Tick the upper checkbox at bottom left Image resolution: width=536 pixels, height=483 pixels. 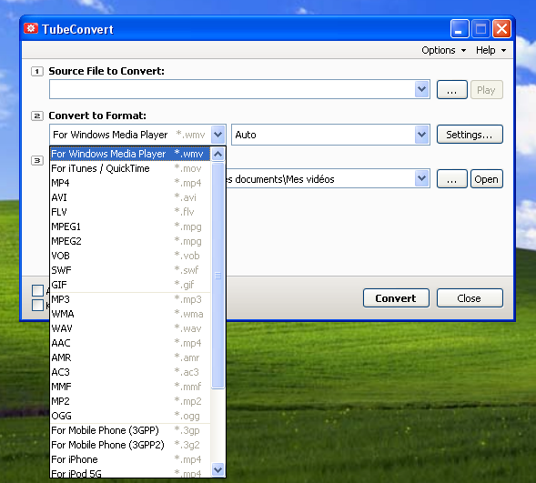point(37,290)
